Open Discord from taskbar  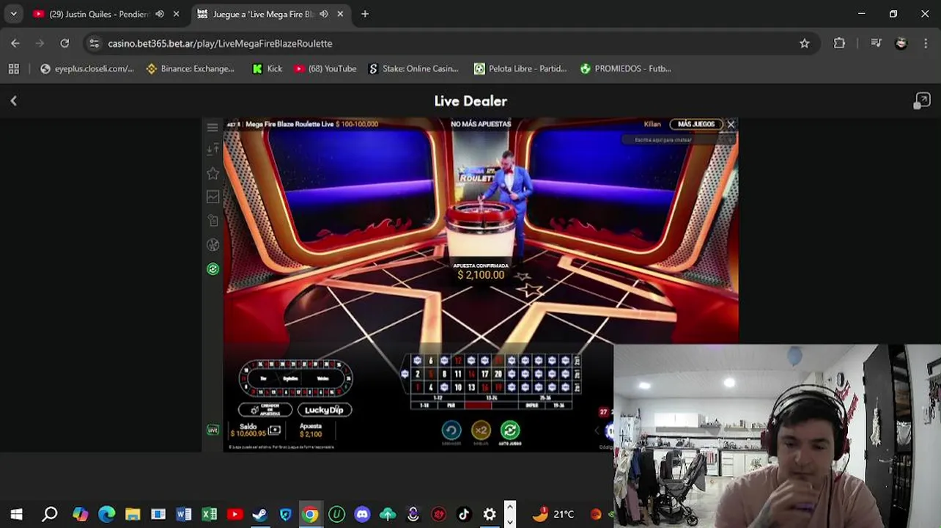[362, 514]
